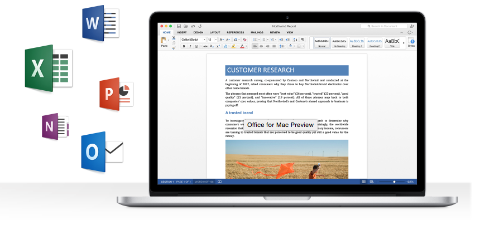
Task: Expand the Paste options arrow
Action: 169,40
